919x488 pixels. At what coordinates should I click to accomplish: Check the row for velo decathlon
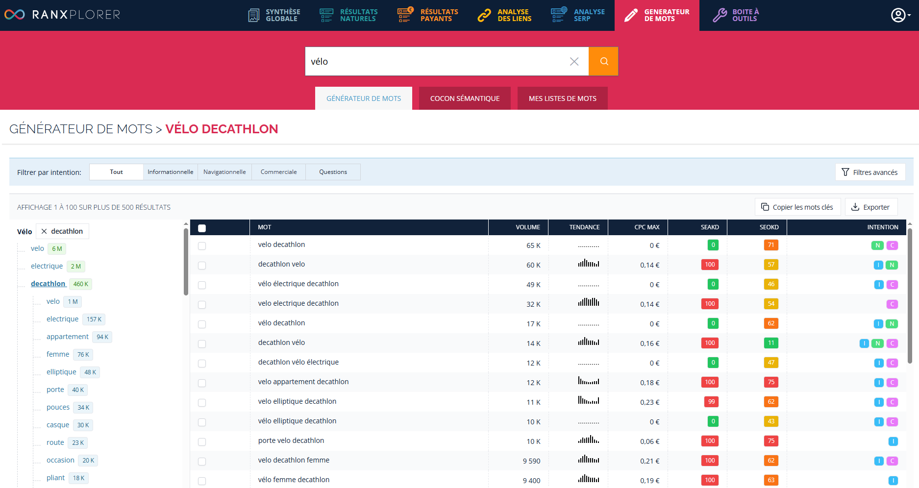(202, 245)
